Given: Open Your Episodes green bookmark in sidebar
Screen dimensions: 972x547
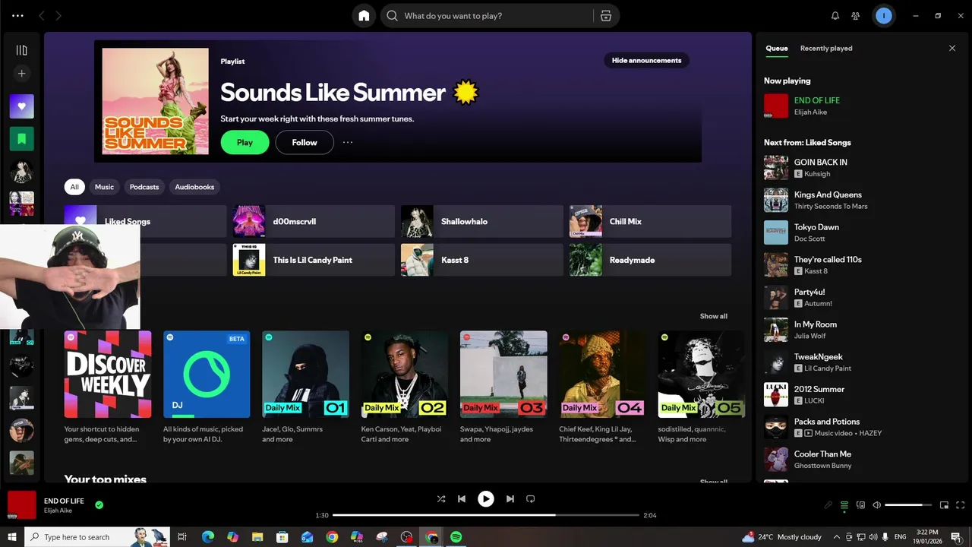Looking at the screenshot, I should 21,139.
